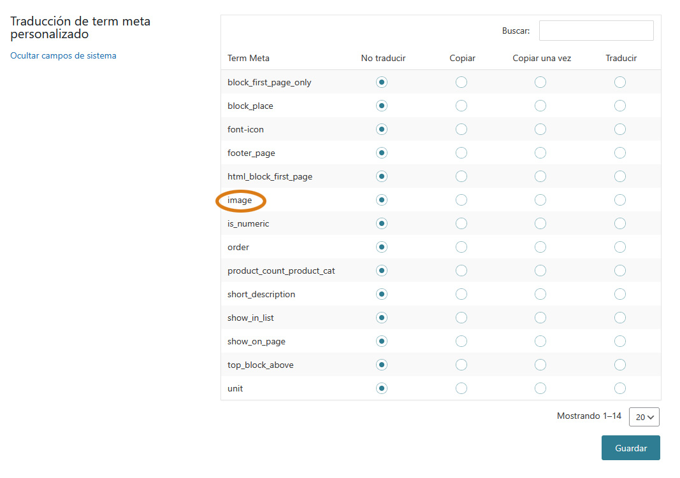This screenshot has height=478, width=680.
Task: Choose Copiar for image term meta
Action: coord(461,200)
